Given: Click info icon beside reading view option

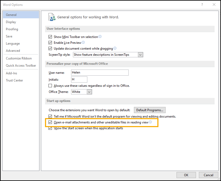Looking at the screenshot, I should click(150, 122).
